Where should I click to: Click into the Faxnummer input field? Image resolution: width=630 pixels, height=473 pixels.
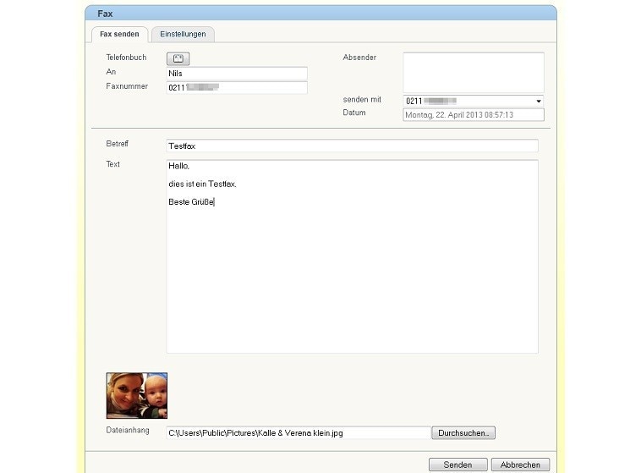(x=236, y=87)
